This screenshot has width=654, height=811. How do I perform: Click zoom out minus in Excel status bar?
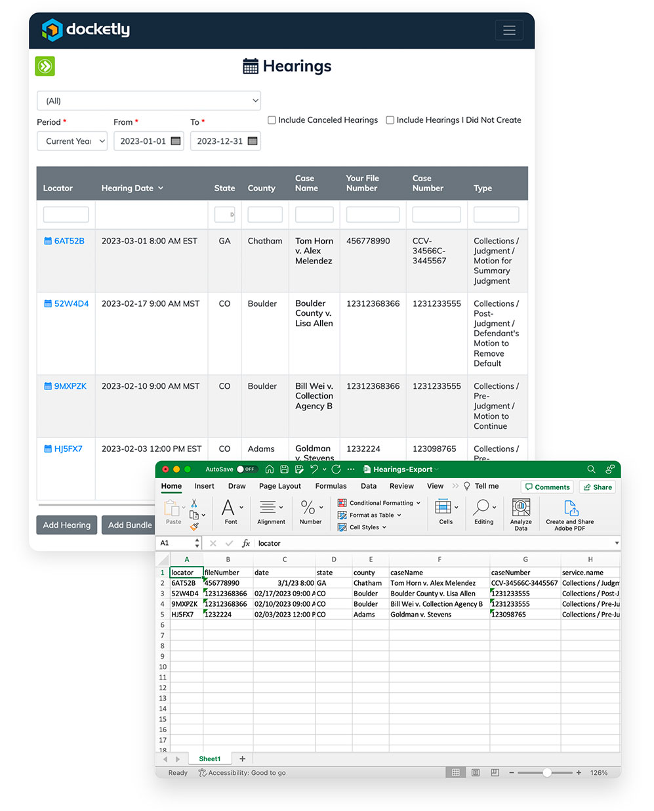pyautogui.click(x=512, y=773)
